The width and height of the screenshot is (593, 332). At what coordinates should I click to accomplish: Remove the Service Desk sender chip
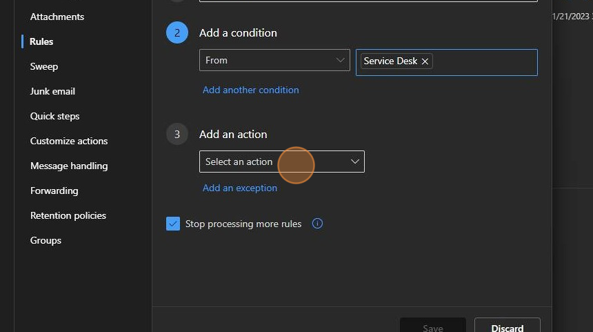coord(425,61)
